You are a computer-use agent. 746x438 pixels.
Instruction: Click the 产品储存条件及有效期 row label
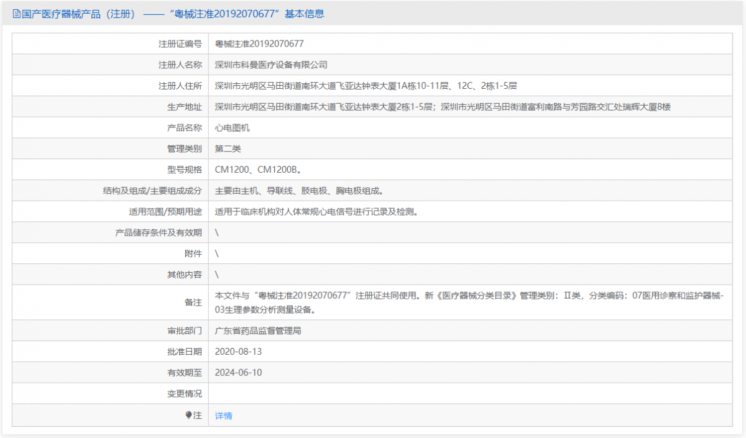159,233
